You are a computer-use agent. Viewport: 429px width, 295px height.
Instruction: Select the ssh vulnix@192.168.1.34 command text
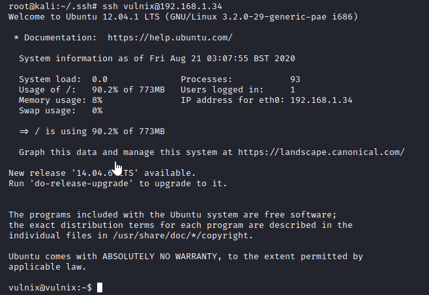(162, 6)
